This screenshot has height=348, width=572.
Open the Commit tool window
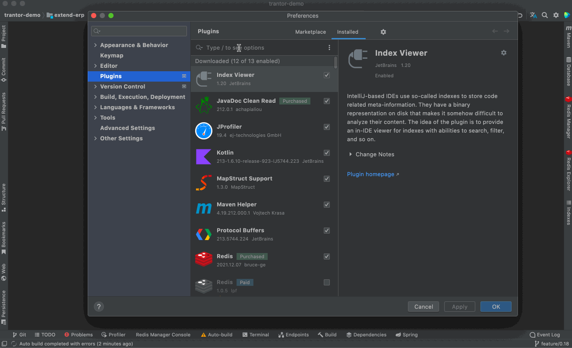pos(3,70)
